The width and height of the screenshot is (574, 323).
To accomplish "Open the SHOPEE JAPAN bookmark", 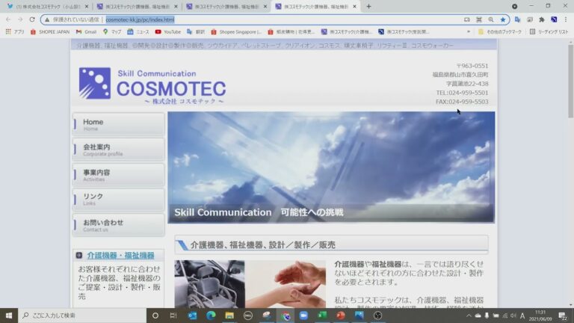I will coord(50,32).
